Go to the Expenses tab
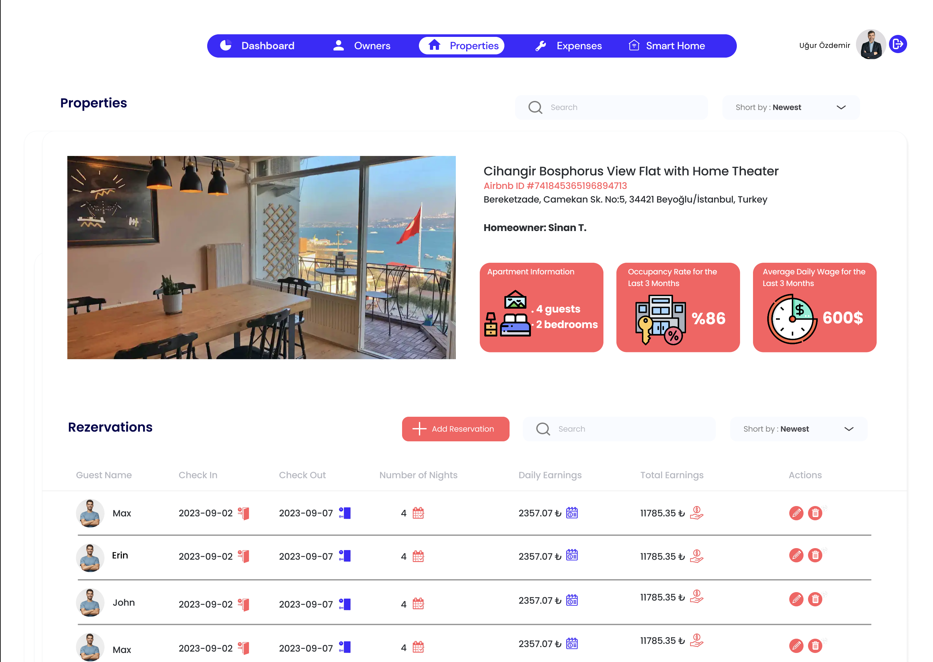933x662 pixels. tap(568, 46)
